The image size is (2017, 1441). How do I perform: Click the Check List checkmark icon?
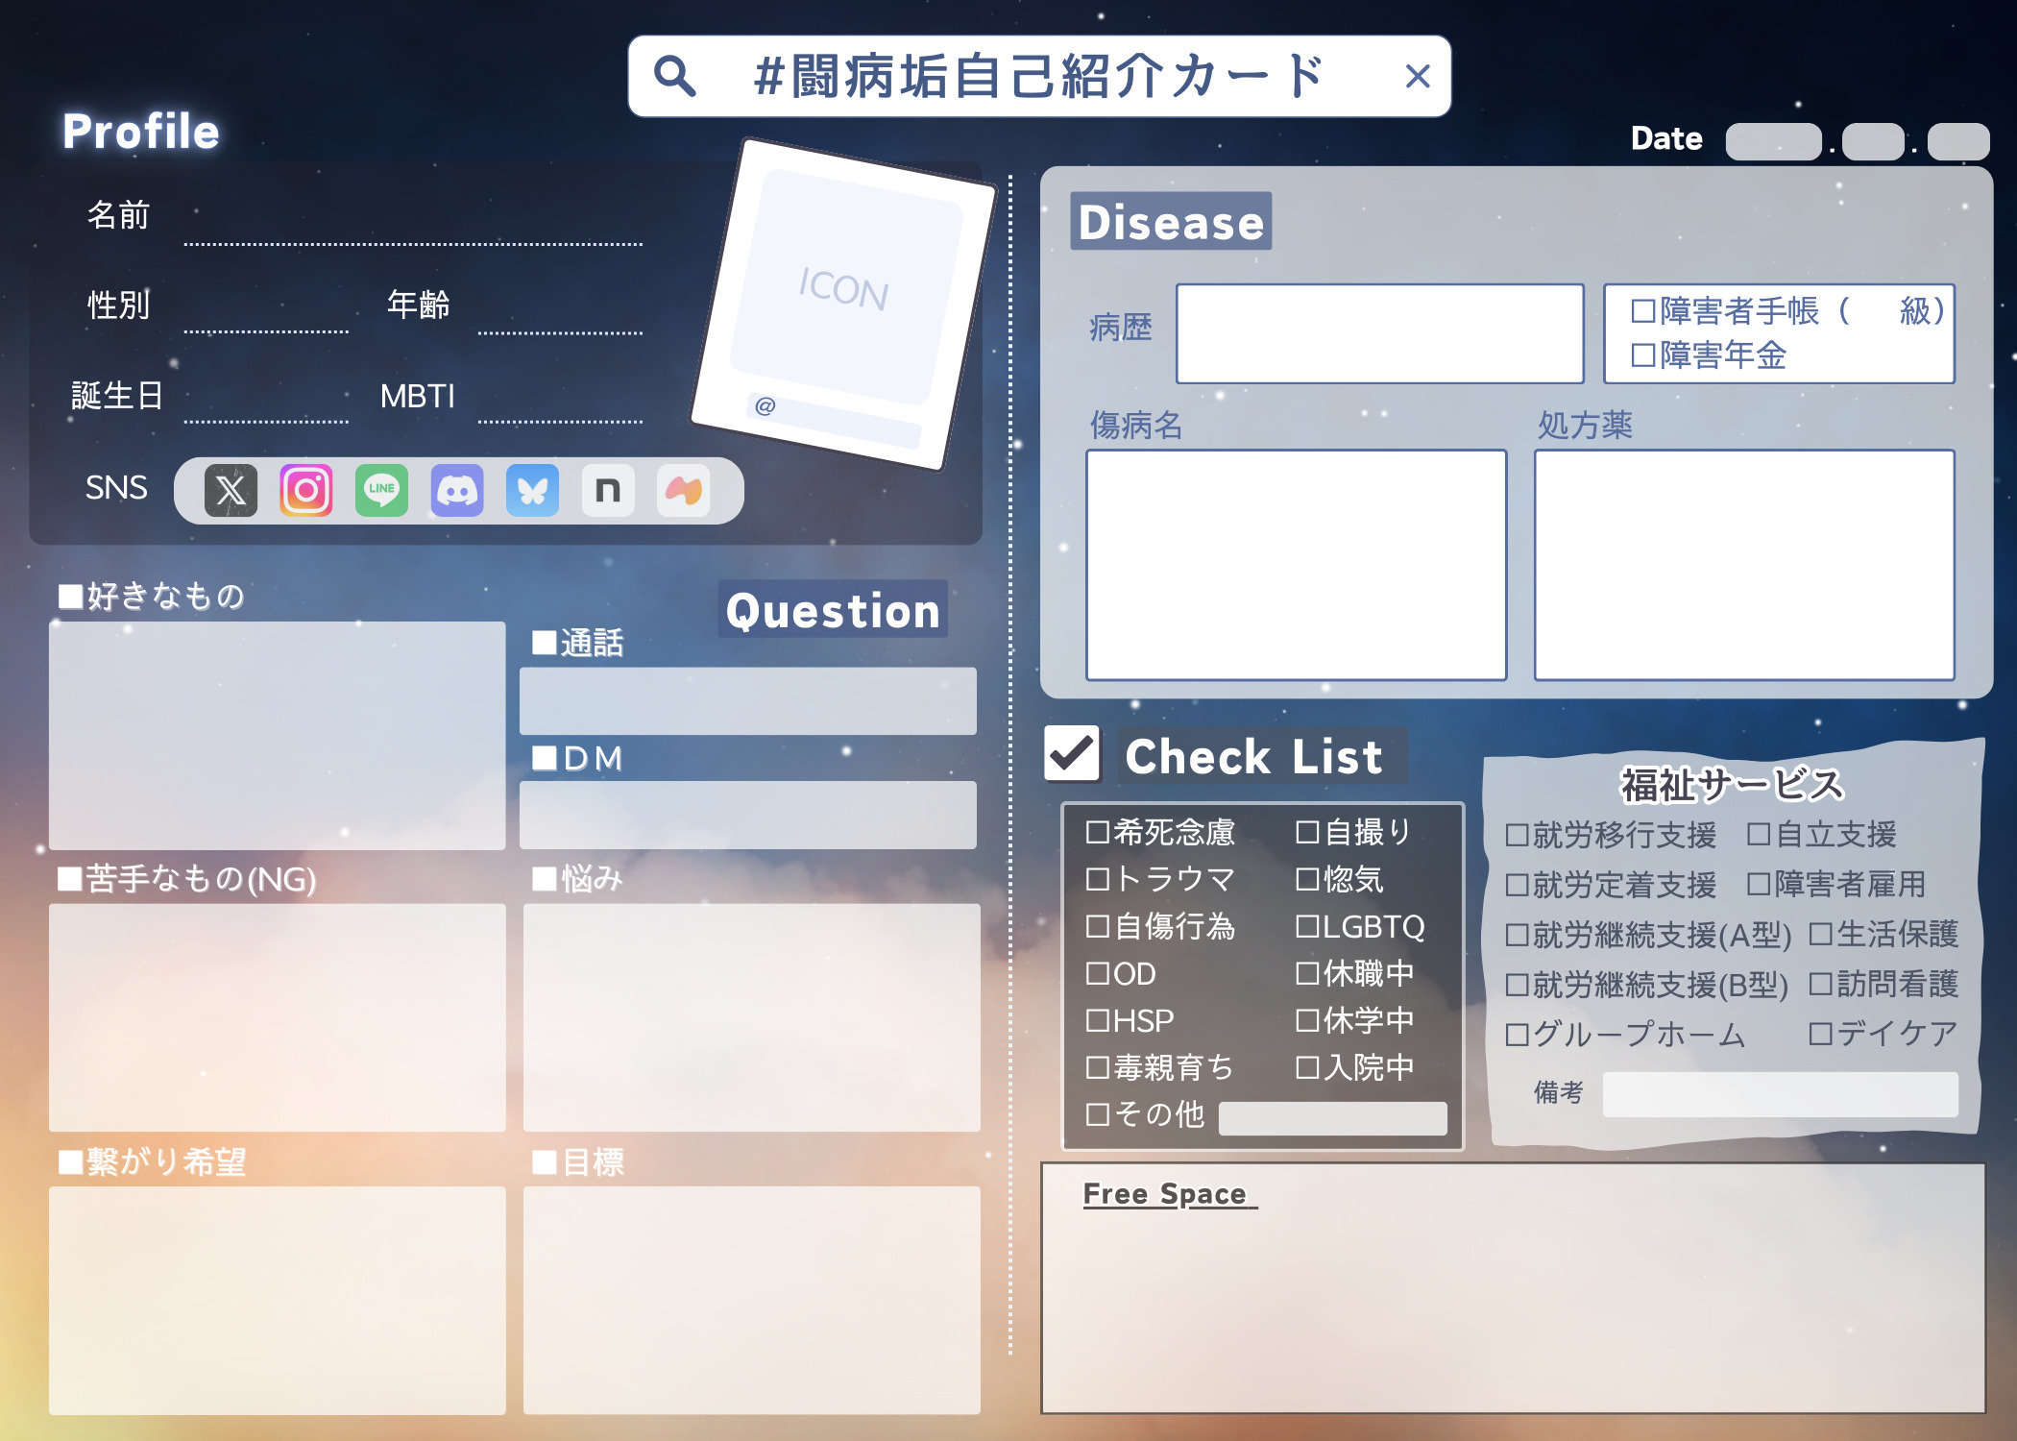(1072, 753)
